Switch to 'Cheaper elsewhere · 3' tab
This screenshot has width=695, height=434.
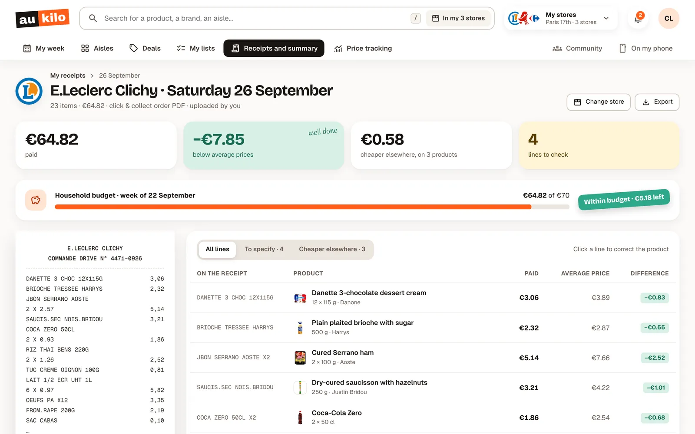[332, 250]
